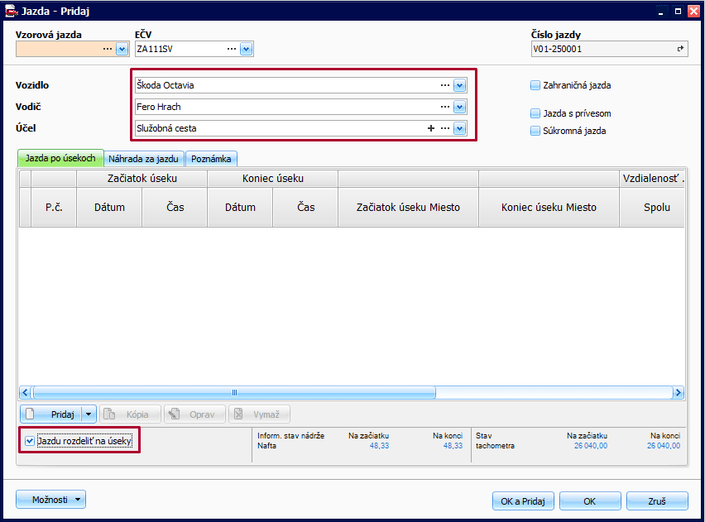
Task: Expand the Vodič dropdown list
Action: pyautogui.click(x=460, y=107)
